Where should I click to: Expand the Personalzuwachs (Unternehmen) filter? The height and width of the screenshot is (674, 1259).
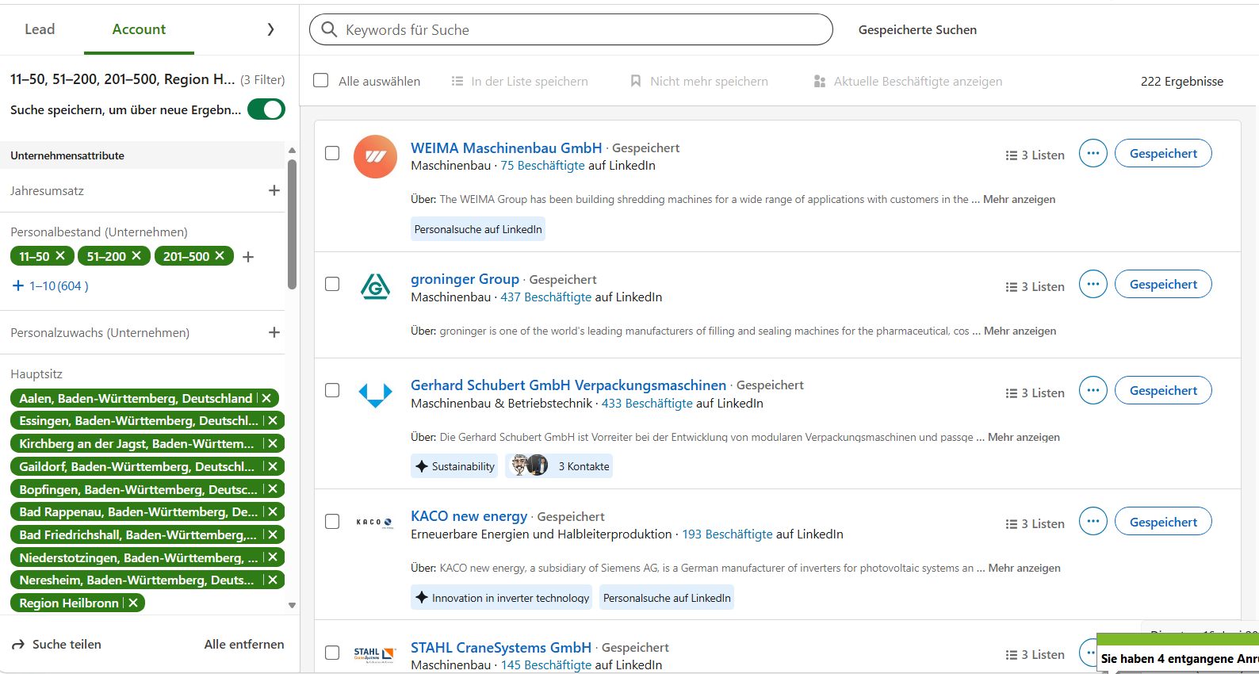(x=274, y=332)
